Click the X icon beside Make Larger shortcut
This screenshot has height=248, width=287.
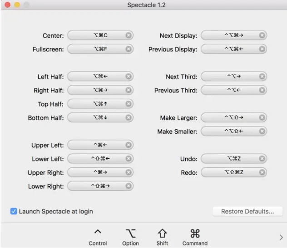click(262, 117)
